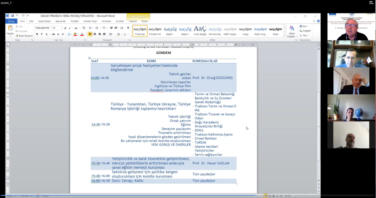The image size is (376, 198).
Task: Click the Biçim Boyacısı format painter
Action: 24,36
